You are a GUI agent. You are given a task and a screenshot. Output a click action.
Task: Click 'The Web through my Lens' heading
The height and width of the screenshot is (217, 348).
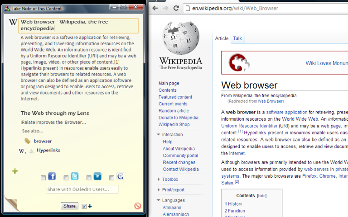(x=54, y=113)
